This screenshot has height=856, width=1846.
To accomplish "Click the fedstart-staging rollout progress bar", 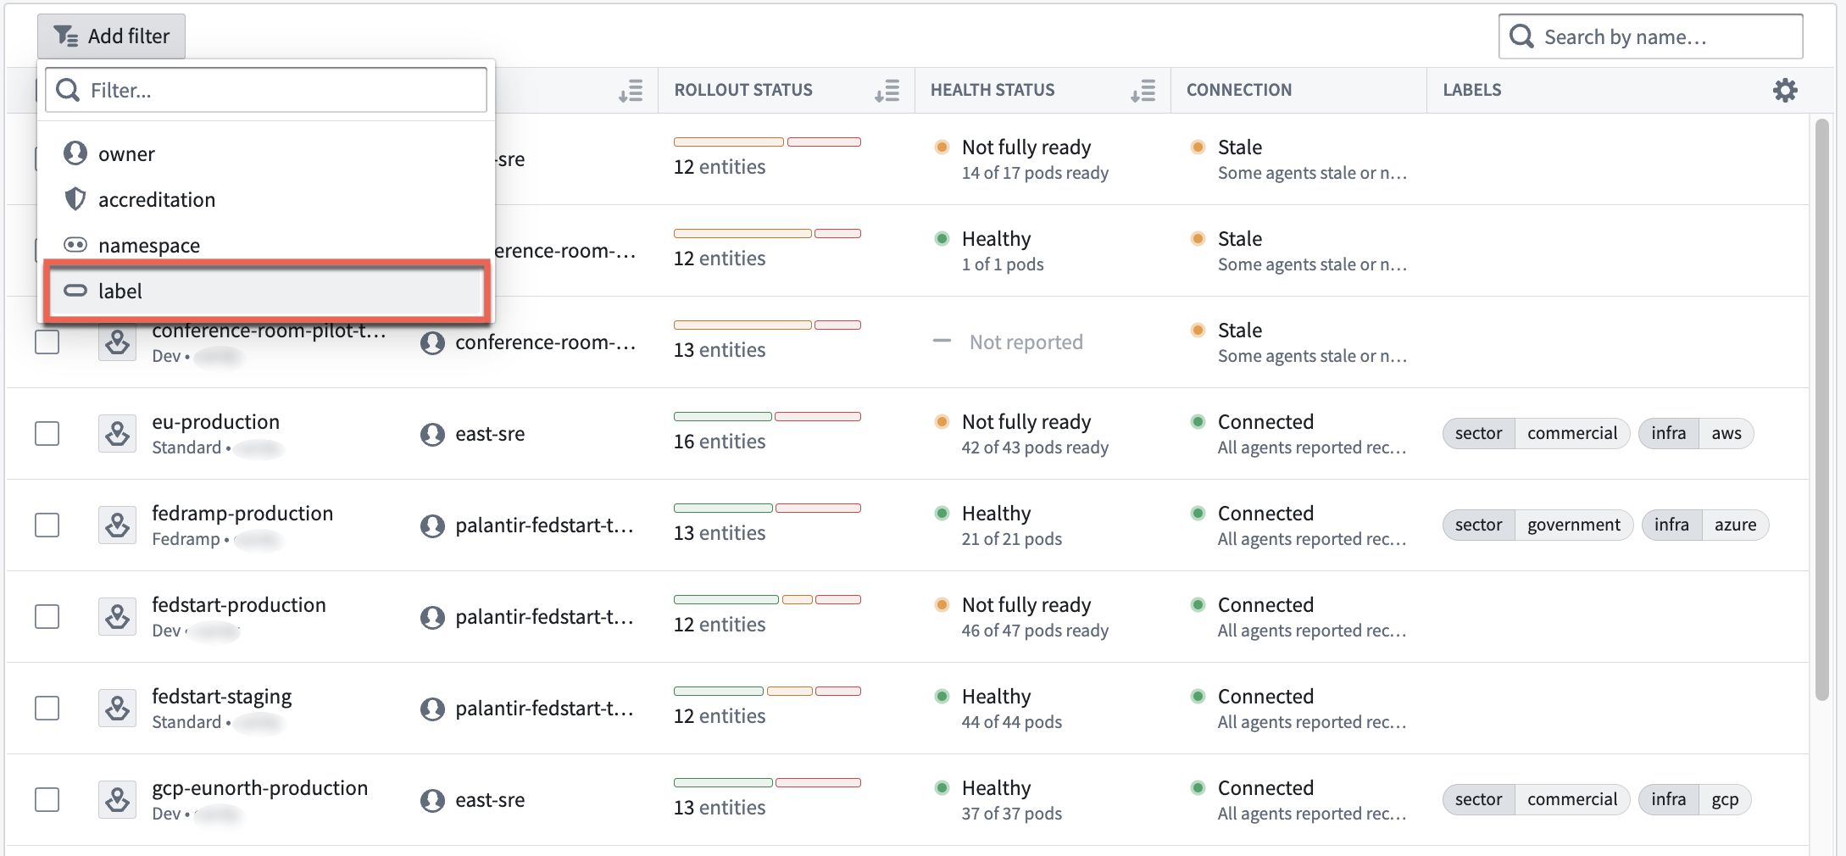I will pos(767,691).
